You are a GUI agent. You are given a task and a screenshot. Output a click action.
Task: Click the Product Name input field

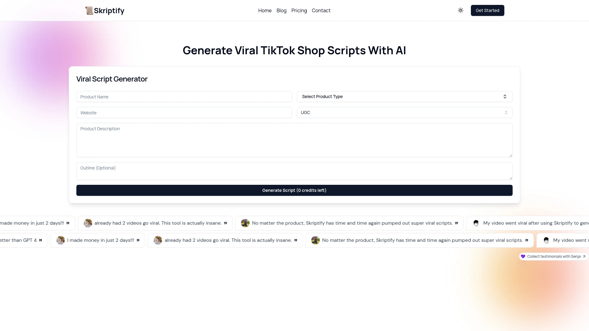pos(184,97)
